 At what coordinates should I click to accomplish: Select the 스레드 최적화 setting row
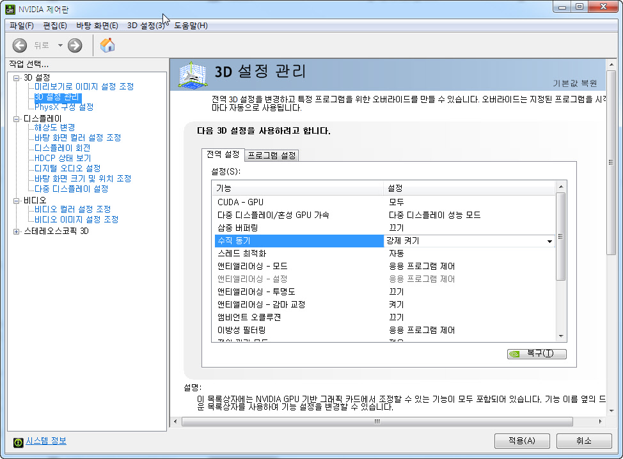tap(384, 253)
